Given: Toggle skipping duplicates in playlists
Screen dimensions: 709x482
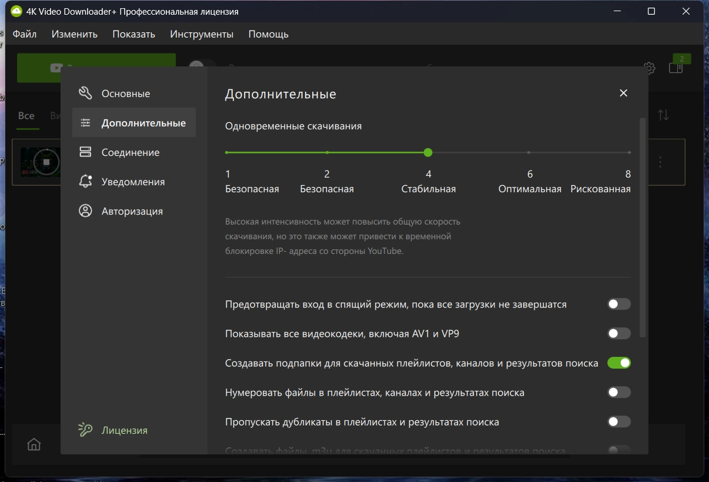Looking at the screenshot, I should [619, 421].
